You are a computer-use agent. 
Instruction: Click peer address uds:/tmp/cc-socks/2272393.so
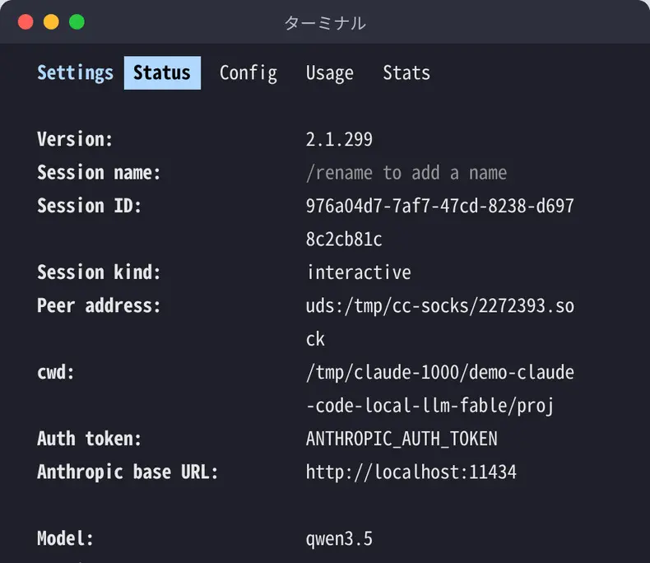(440, 306)
